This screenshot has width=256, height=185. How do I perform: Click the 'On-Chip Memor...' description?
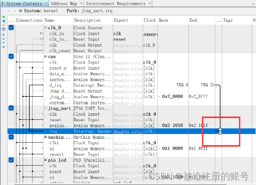[x=92, y=137]
